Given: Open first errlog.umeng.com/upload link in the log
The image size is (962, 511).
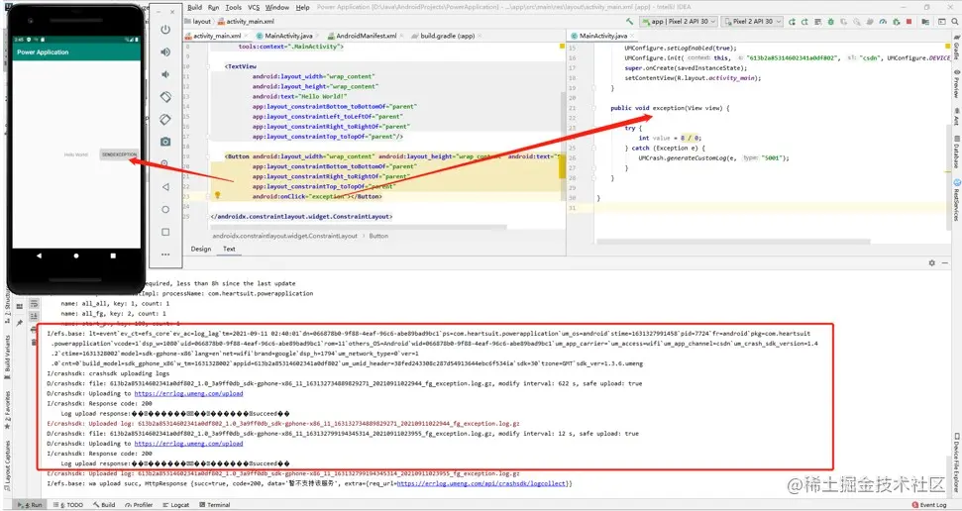Looking at the screenshot, I should click(188, 394).
